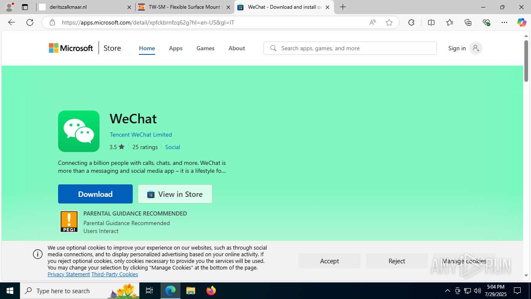Screen dimensions: 531x299
Task: Close the WeChat tab
Action: 327,7
